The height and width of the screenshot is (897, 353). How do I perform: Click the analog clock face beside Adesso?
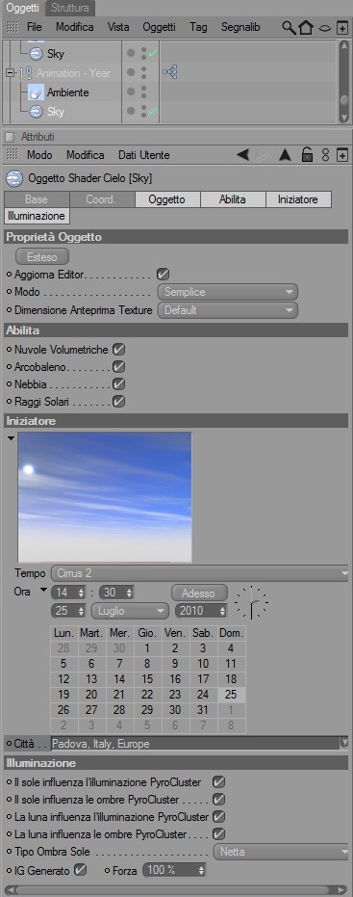pyautogui.click(x=251, y=602)
